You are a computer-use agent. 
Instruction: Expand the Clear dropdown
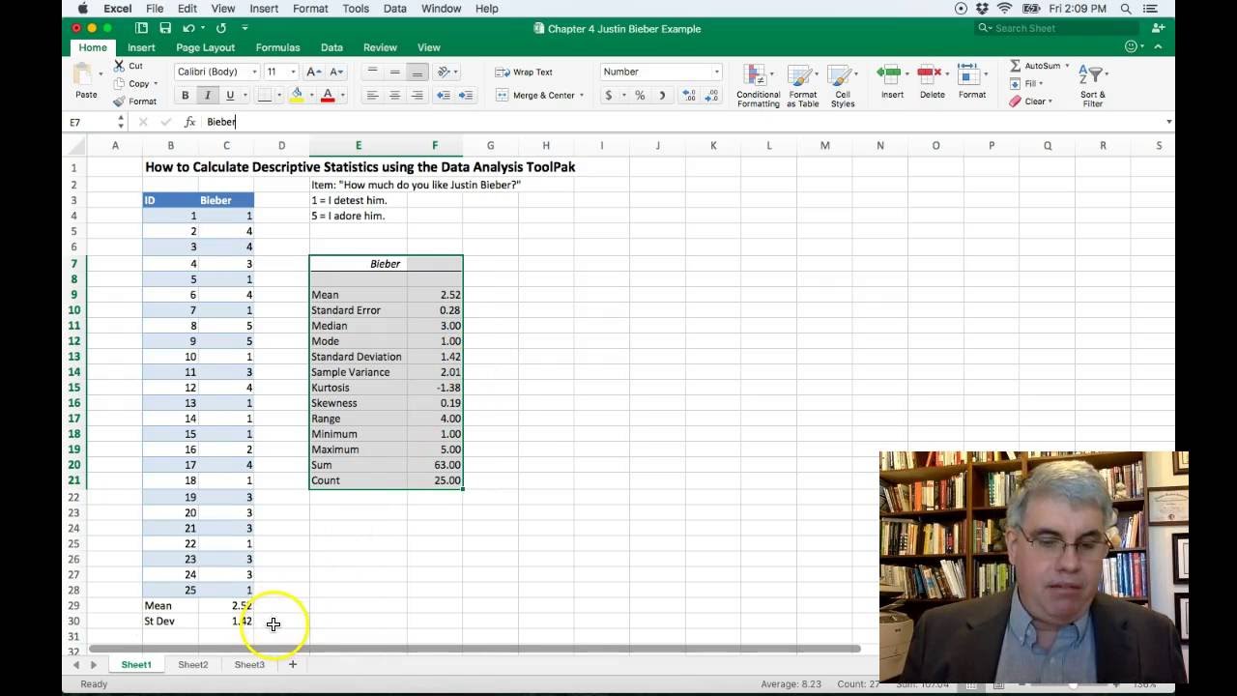click(x=1051, y=101)
